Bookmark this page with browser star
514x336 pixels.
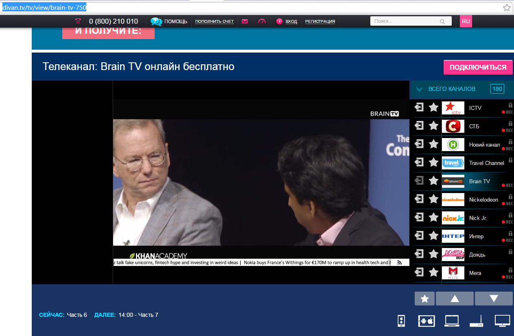point(507,7)
